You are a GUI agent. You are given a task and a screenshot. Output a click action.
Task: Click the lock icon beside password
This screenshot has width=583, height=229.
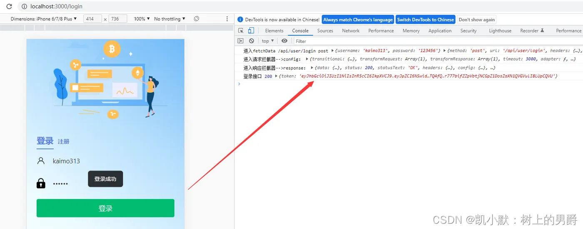point(41,183)
